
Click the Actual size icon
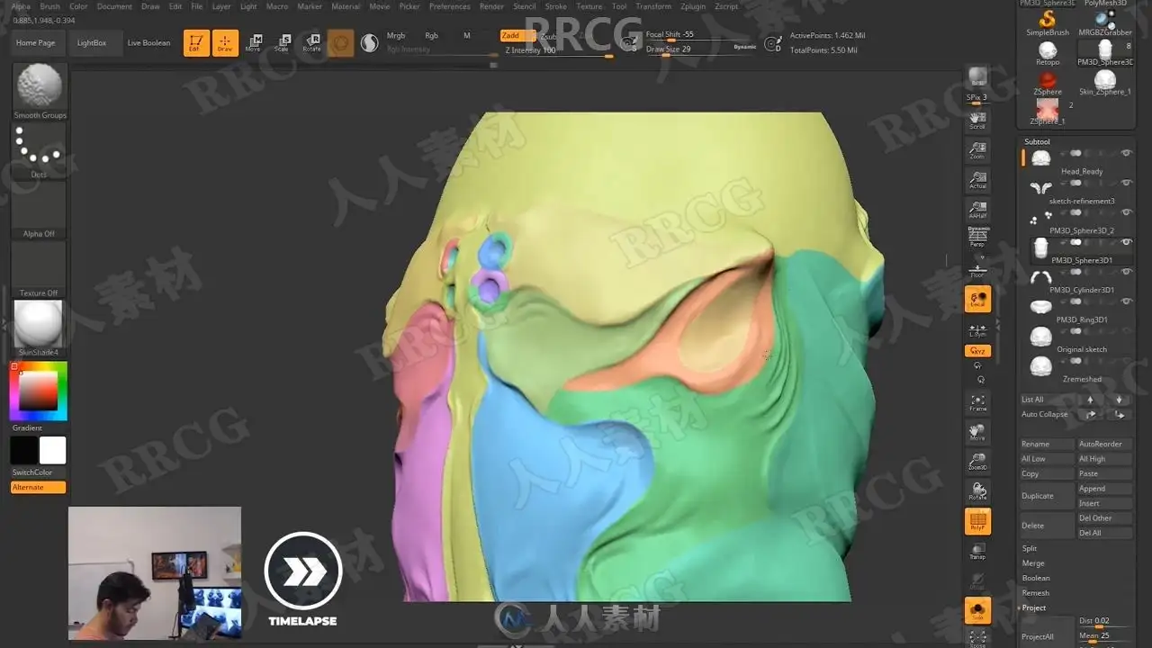tap(977, 179)
